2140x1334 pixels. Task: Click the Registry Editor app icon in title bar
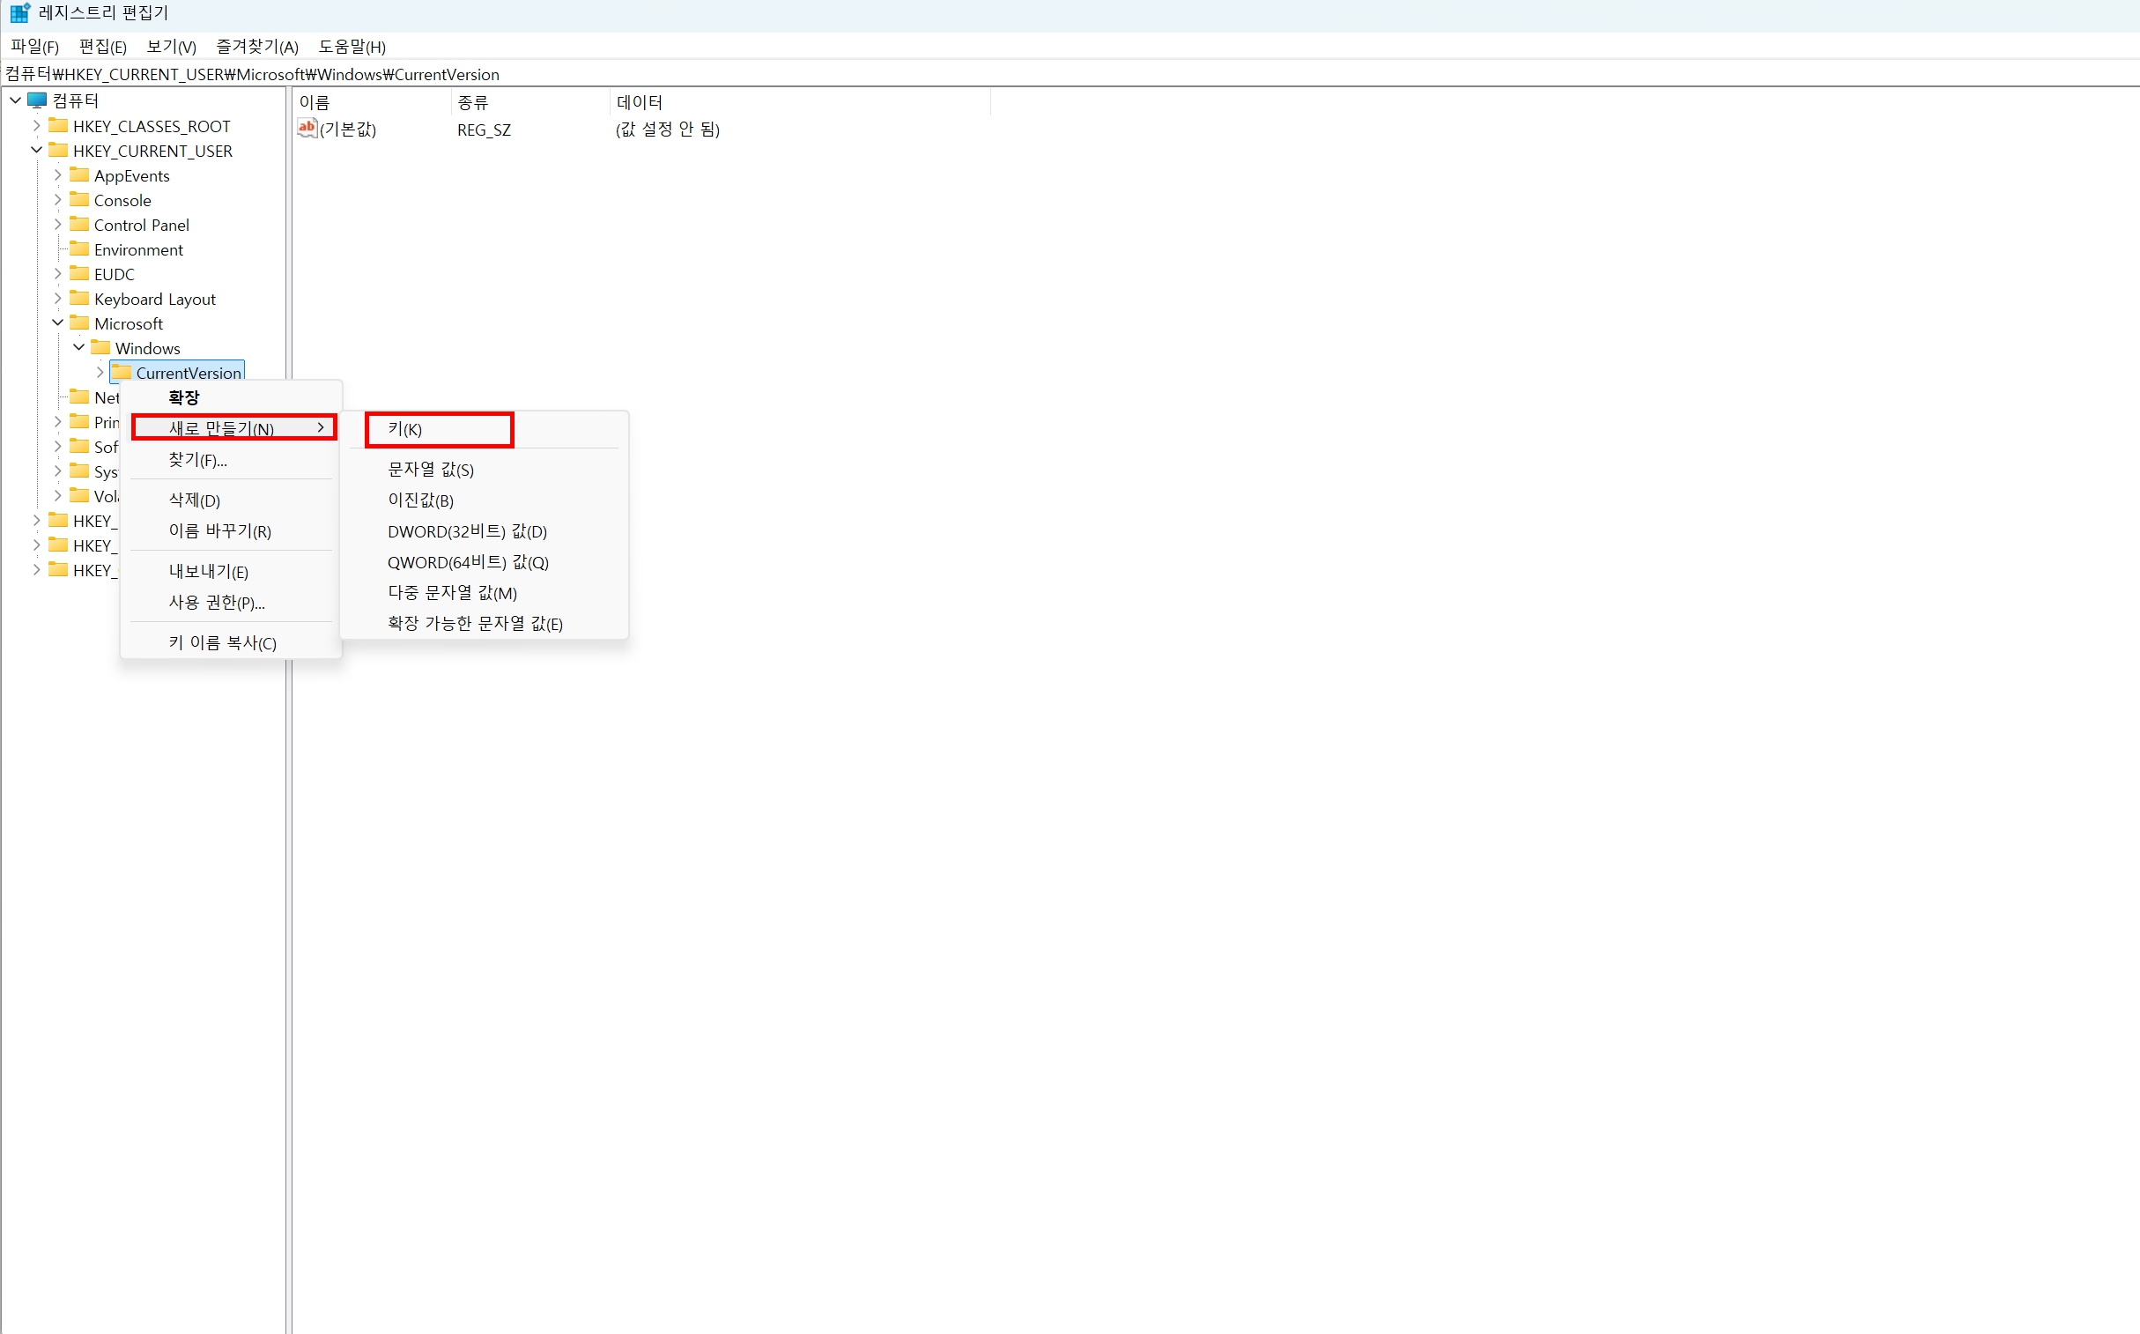click(x=19, y=13)
